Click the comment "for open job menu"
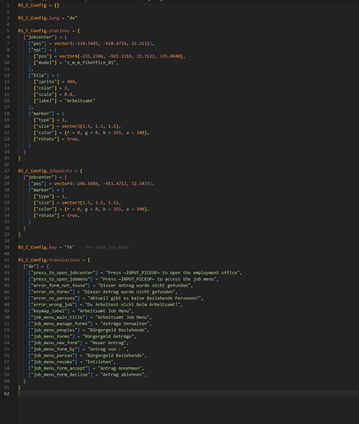359x424 pixels. (x=103, y=248)
